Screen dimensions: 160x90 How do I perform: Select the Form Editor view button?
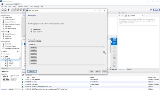pyautogui.click(x=114, y=49)
